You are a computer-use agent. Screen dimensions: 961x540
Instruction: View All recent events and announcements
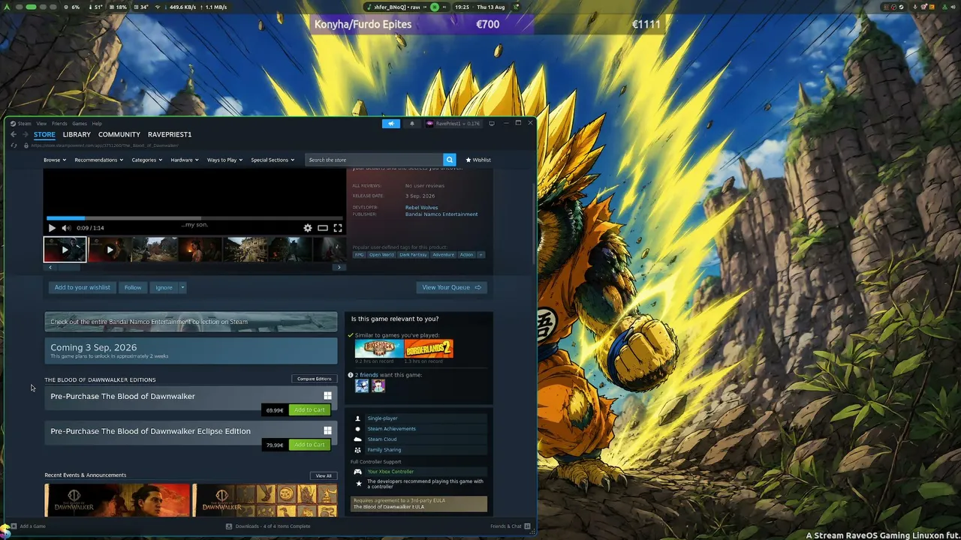pos(324,475)
